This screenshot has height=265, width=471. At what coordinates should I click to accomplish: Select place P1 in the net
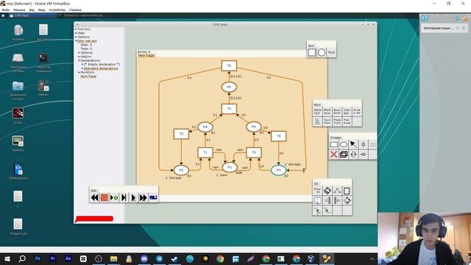pos(230,167)
